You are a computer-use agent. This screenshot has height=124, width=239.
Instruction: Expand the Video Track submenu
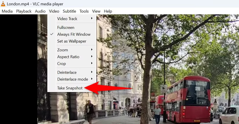pyautogui.click(x=72, y=19)
